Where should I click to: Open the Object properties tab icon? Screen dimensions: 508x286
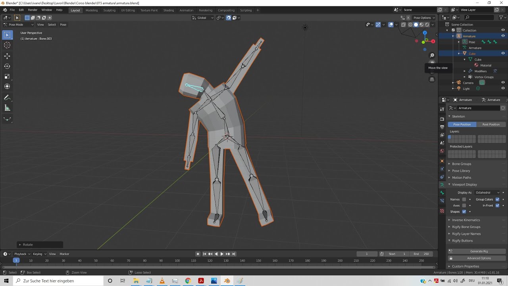tap(442, 161)
